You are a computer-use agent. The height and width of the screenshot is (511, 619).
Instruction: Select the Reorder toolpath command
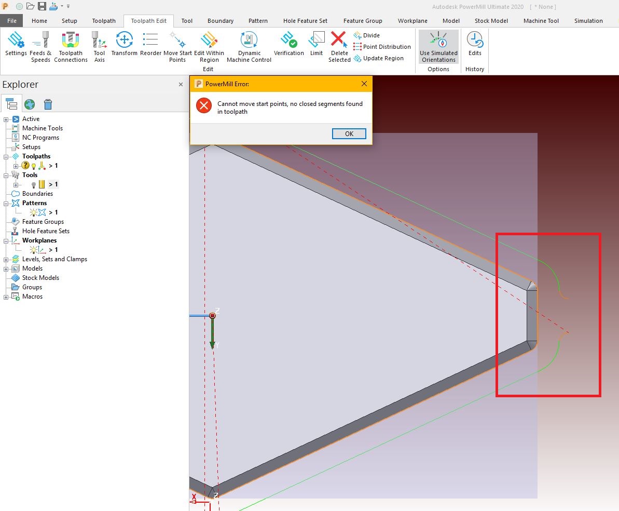(x=150, y=44)
